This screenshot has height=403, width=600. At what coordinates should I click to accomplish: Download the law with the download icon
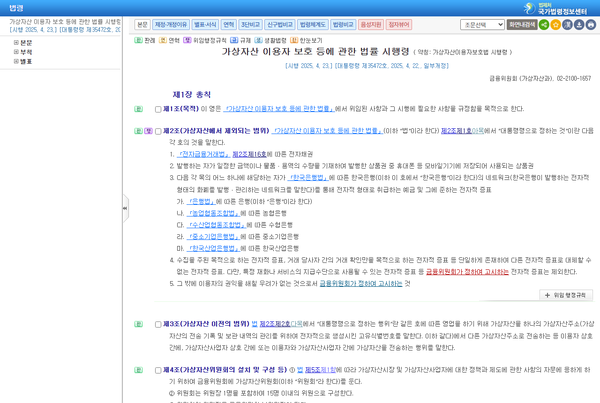tap(579, 24)
